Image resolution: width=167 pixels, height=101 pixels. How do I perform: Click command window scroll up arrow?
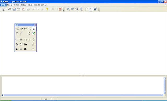click(164, 78)
